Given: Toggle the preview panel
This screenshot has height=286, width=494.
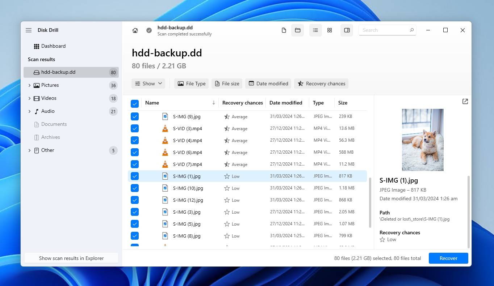Looking at the screenshot, I should 346,30.
